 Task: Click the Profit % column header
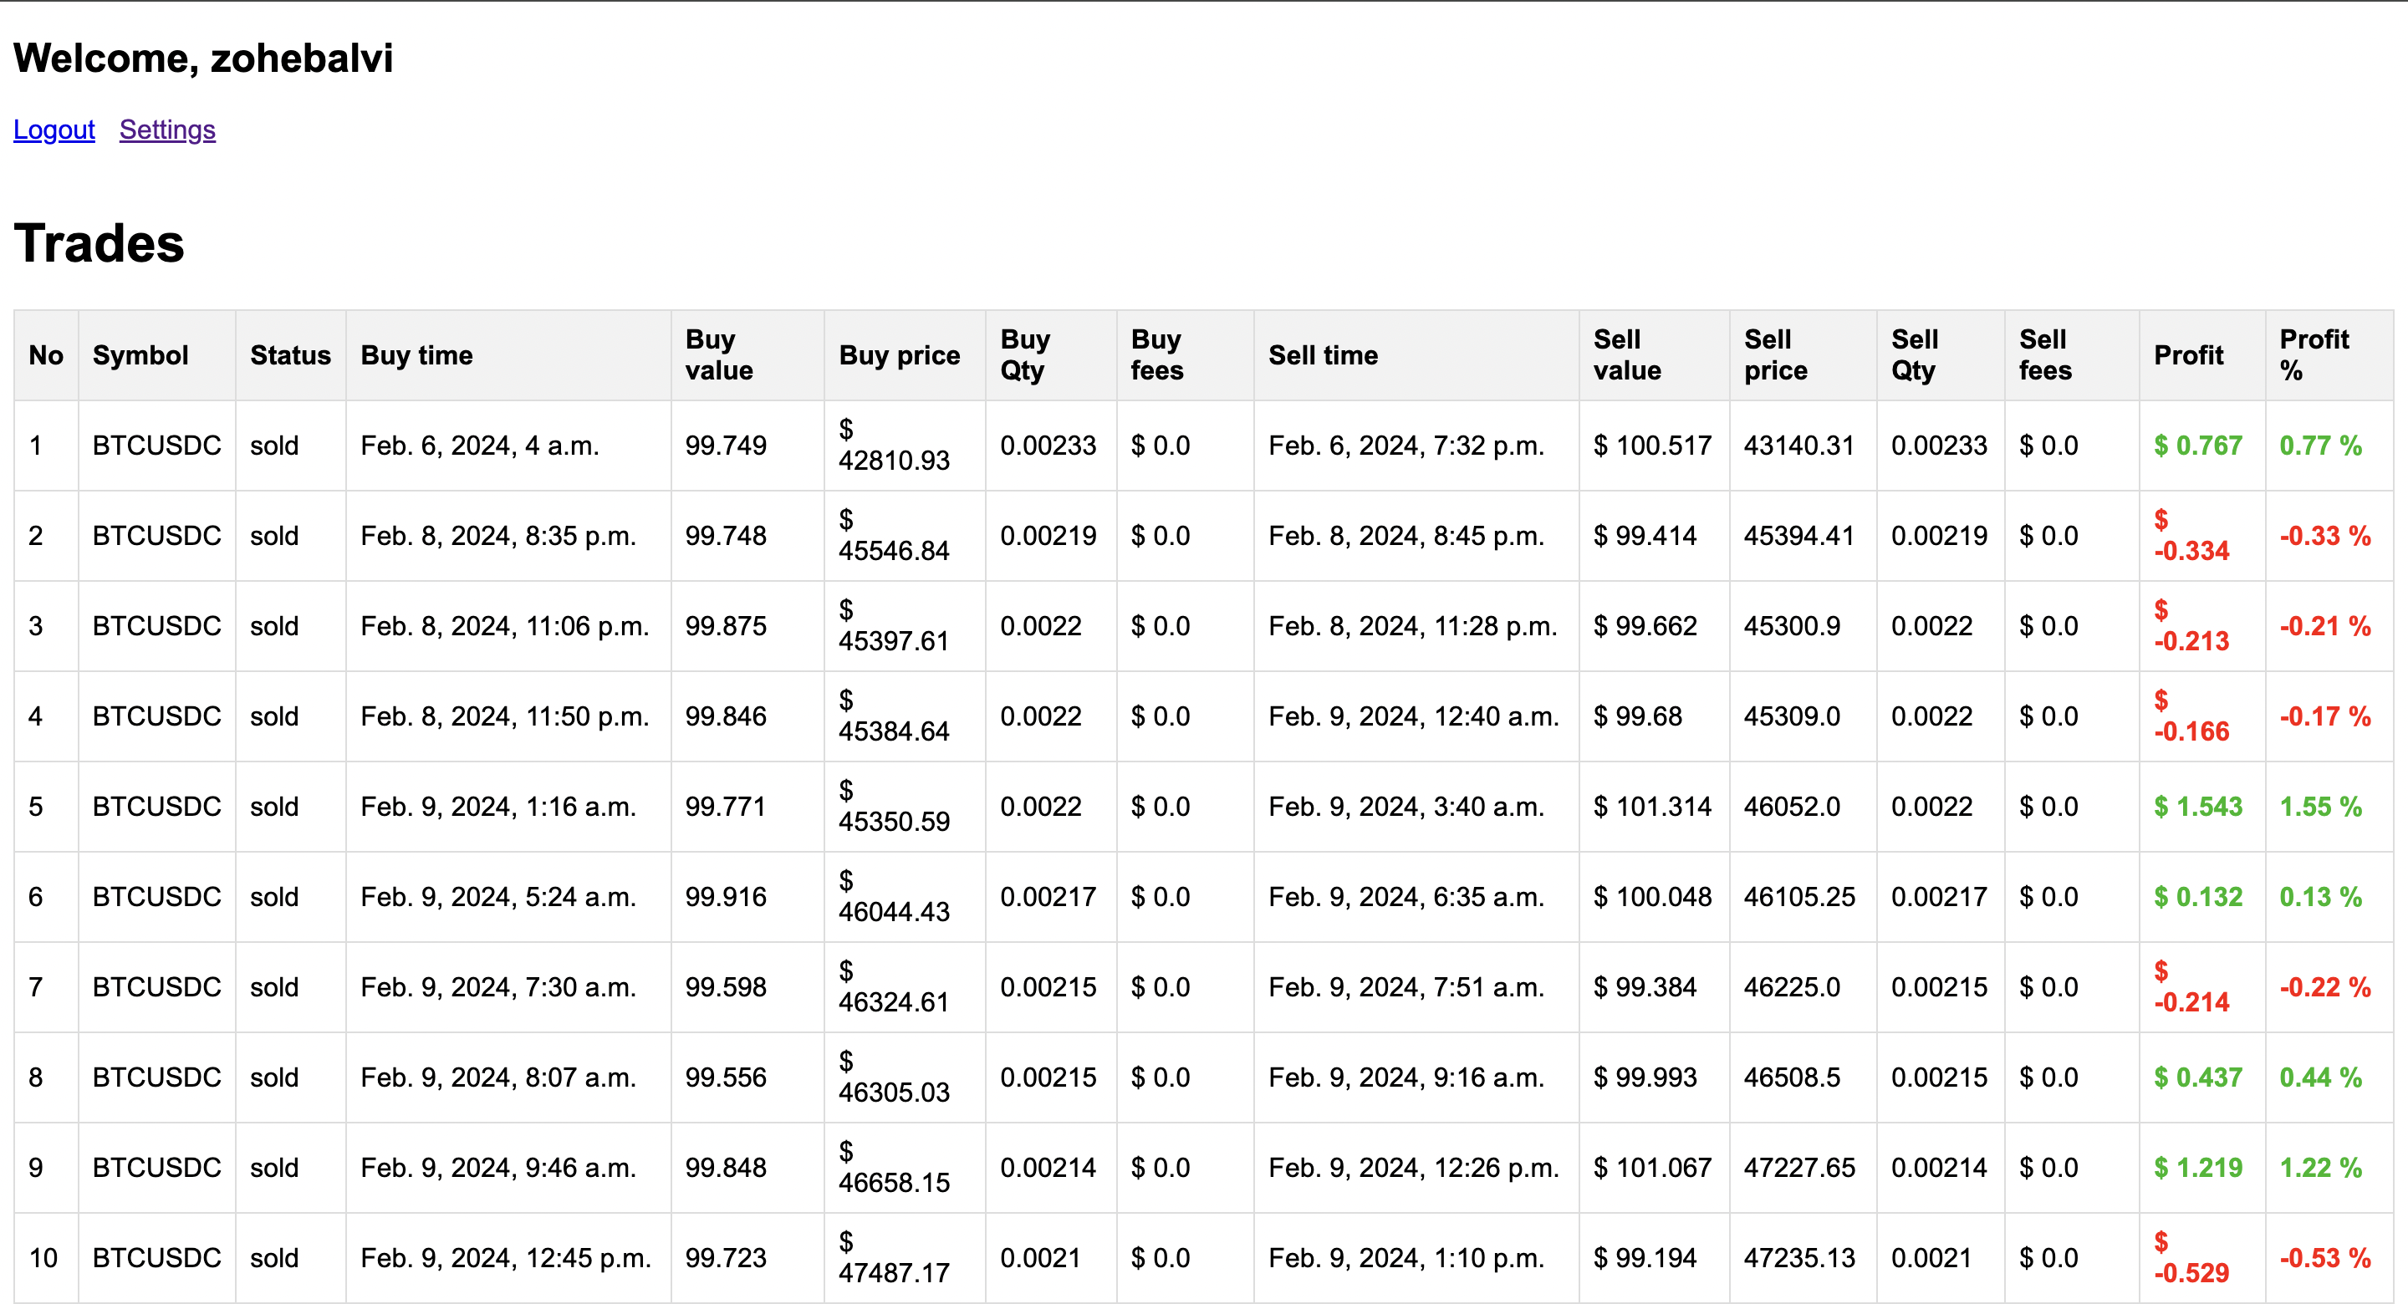point(2313,355)
